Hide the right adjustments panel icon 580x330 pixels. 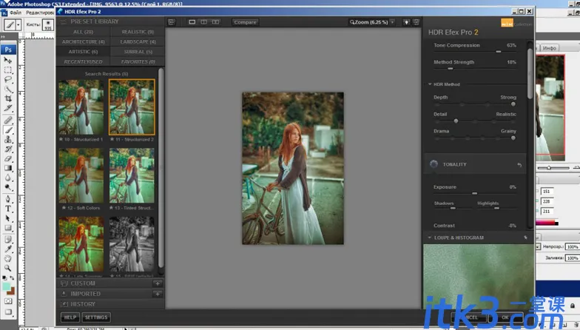tap(416, 22)
